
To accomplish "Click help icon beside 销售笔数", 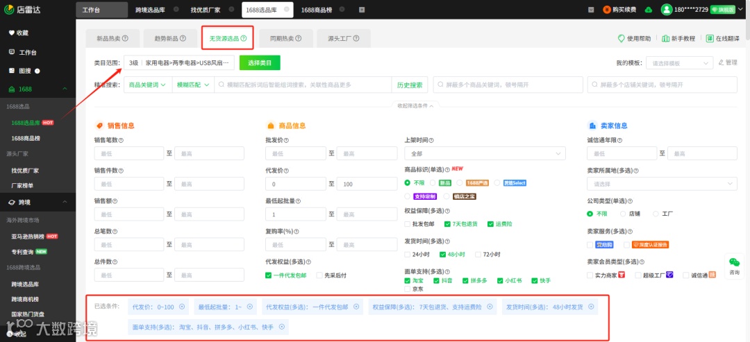I will tap(121, 140).
